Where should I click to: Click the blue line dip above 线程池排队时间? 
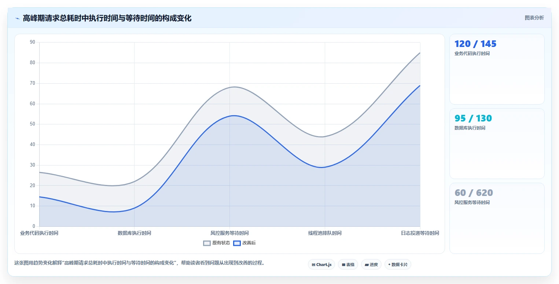(x=322, y=167)
